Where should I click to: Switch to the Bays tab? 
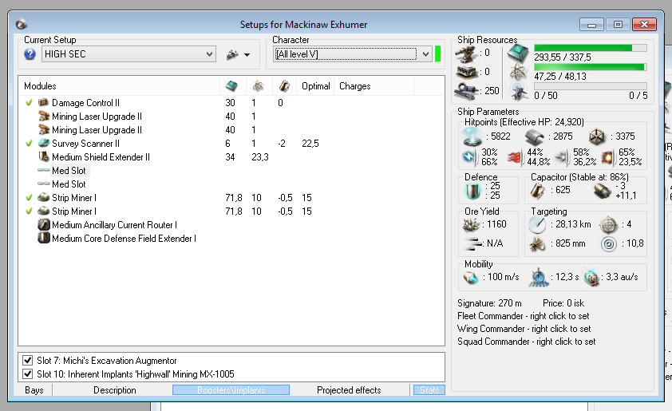coord(34,390)
